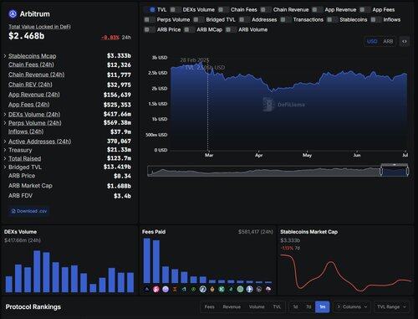Image resolution: width=418 pixels, height=319 pixels.
Task: Expand the Stablecoins Mcap row
Action: (5, 56)
